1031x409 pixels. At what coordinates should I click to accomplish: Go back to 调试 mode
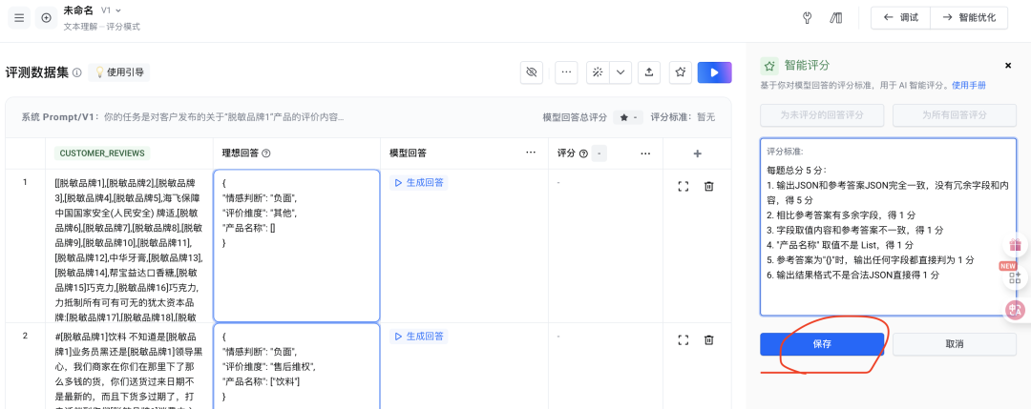click(901, 18)
